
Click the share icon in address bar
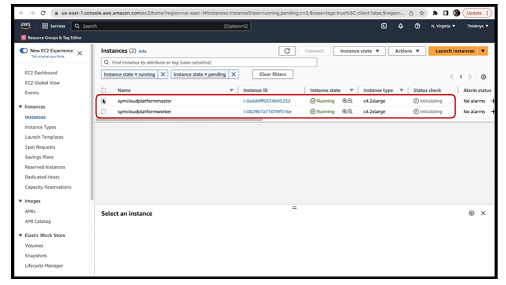point(411,13)
